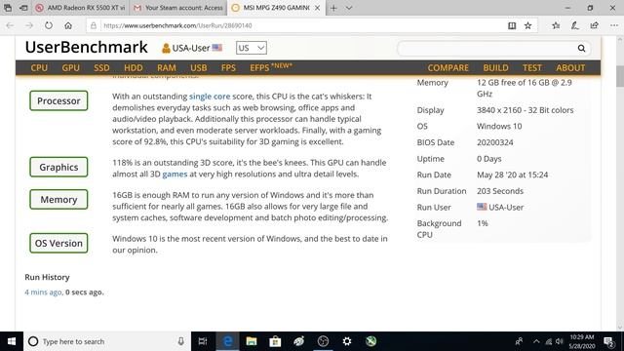
Task: Open the SSD menu item
Action: [101, 67]
